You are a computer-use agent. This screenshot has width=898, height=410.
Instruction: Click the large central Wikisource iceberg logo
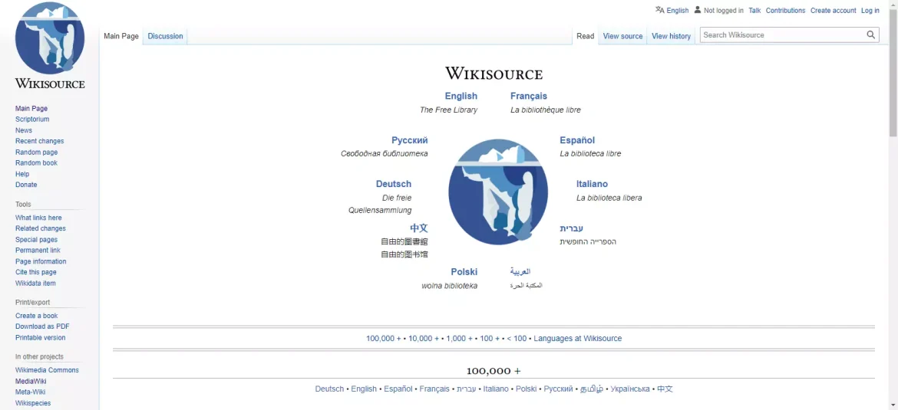[497, 192]
